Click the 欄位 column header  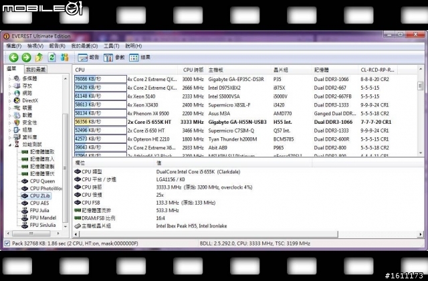[x=114, y=163]
